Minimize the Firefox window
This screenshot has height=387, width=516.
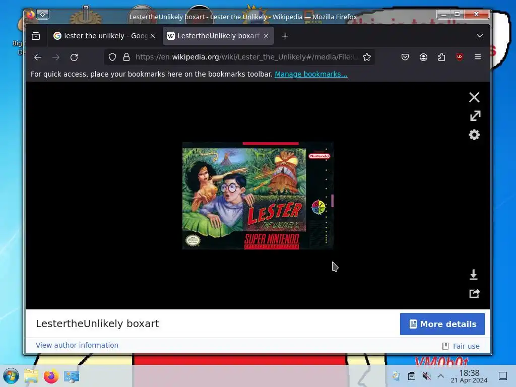click(444, 14)
